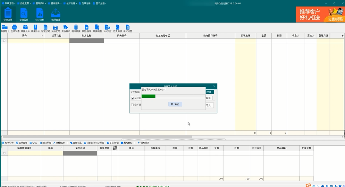This screenshot has width=345, height=187.
Task: Open the 统计分析 module
Action: point(40,14)
